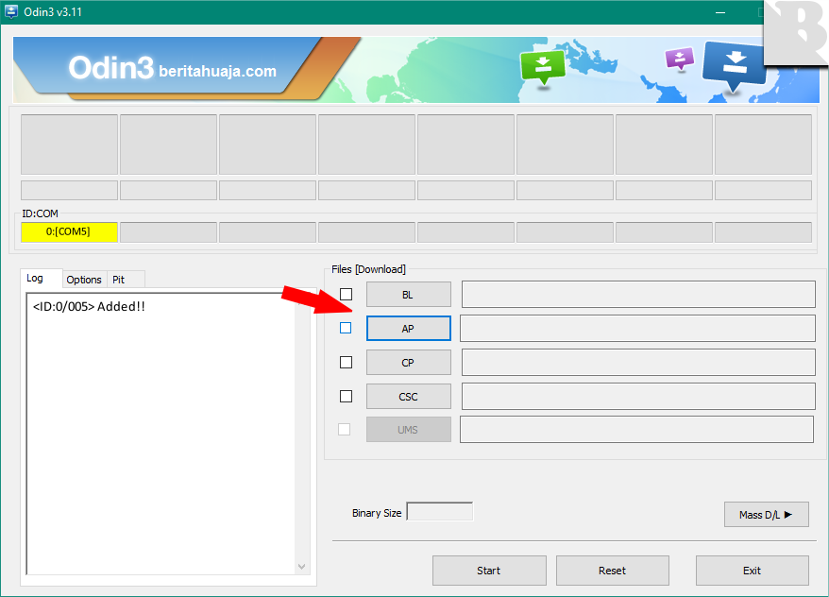Enable the AP file checkbox
The width and height of the screenshot is (829, 597).
tap(346, 328)
